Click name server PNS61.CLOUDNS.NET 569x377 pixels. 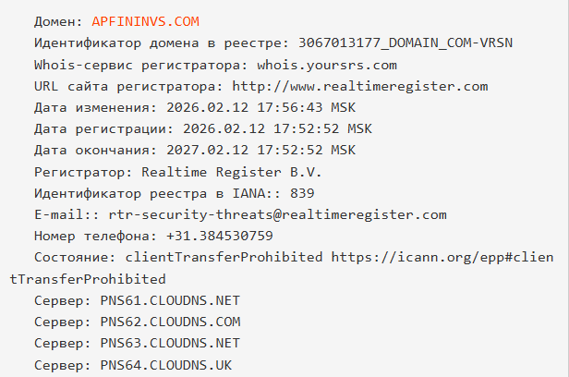170,300
